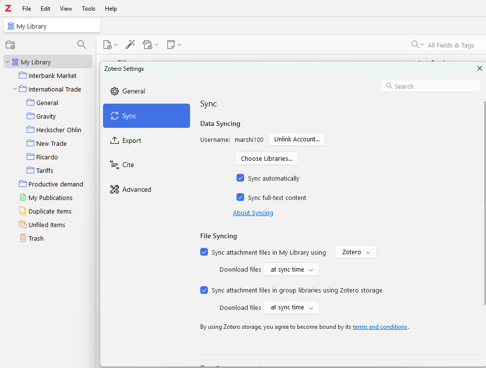Click the Choose Libraries button

266,158
